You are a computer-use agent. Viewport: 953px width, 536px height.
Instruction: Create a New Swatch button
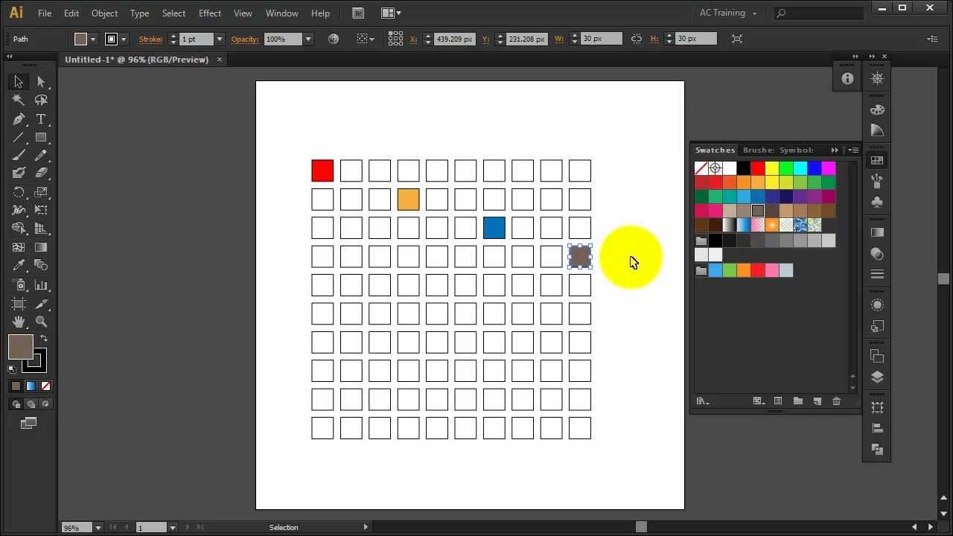point(817,401)
